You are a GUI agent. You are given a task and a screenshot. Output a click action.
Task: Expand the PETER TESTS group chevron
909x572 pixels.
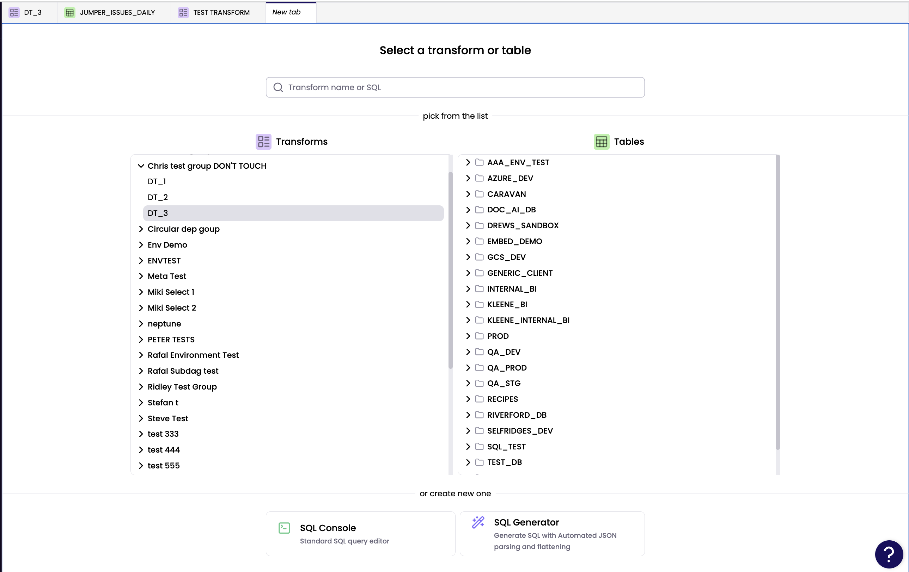click(141, 339)
